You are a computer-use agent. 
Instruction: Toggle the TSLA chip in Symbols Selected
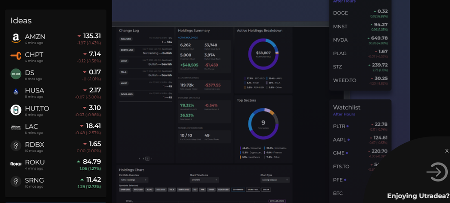pyautogui.click(x=171, y=190)
